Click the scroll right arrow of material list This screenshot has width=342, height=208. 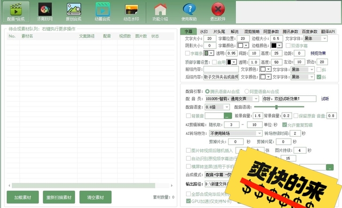[172, 185]
